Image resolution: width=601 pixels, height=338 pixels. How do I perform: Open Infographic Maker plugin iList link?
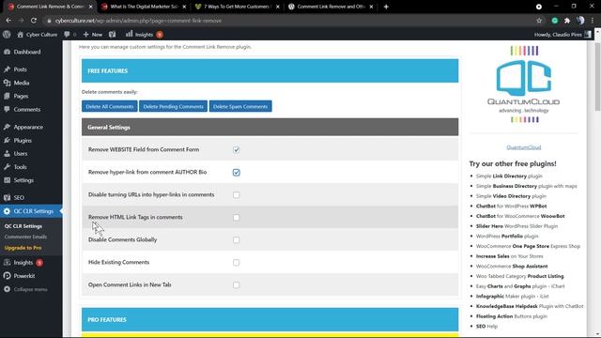[512, 297]
